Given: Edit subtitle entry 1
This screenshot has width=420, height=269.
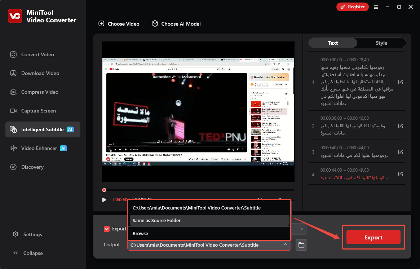Looking at the screenshot, I should click(x=401, y=82).
